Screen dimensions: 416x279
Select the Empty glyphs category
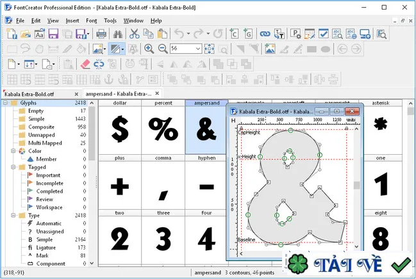(35, 111)
